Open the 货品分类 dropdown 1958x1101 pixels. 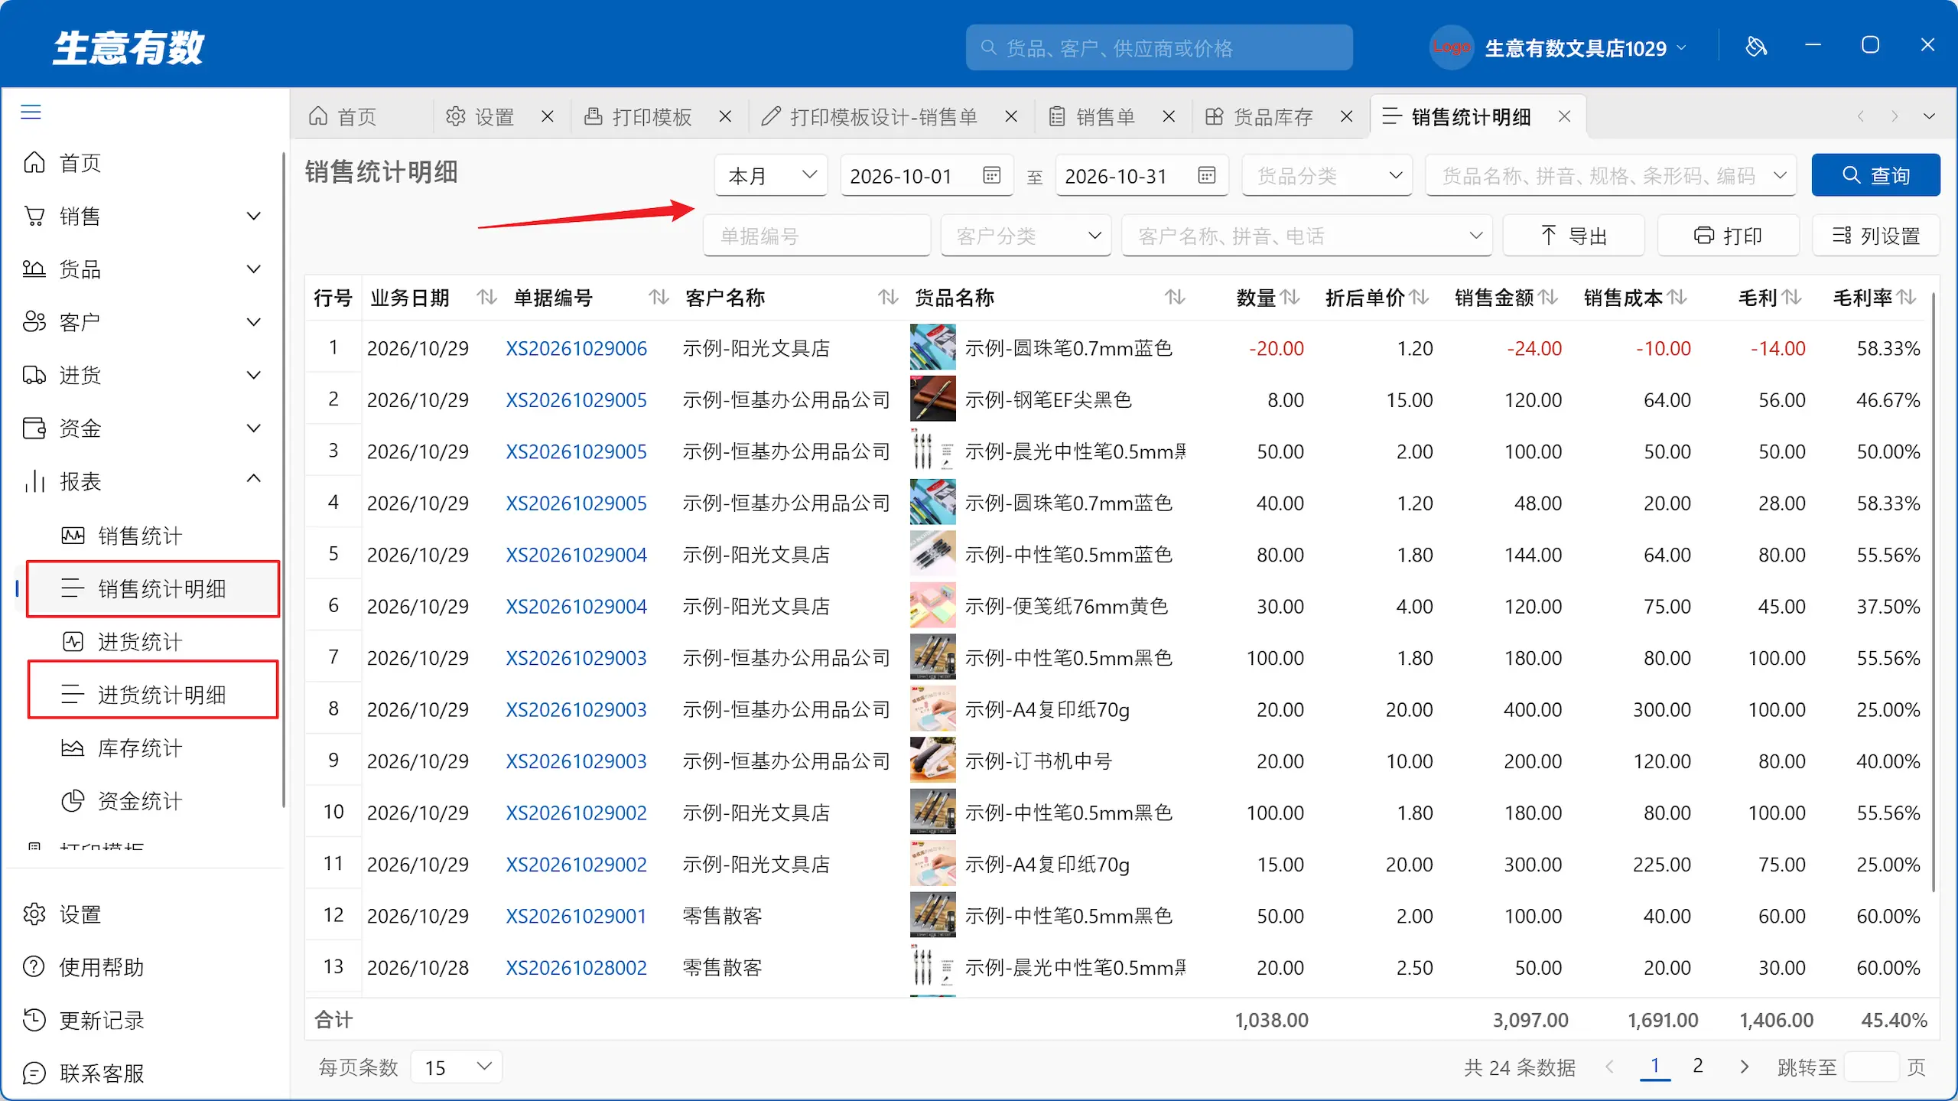(x=1327, y=175)
